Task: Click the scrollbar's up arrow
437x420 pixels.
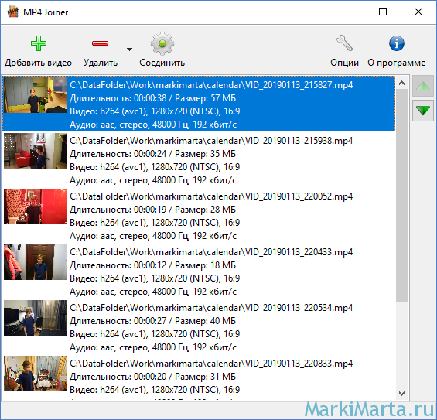Action: click(401, 83)
